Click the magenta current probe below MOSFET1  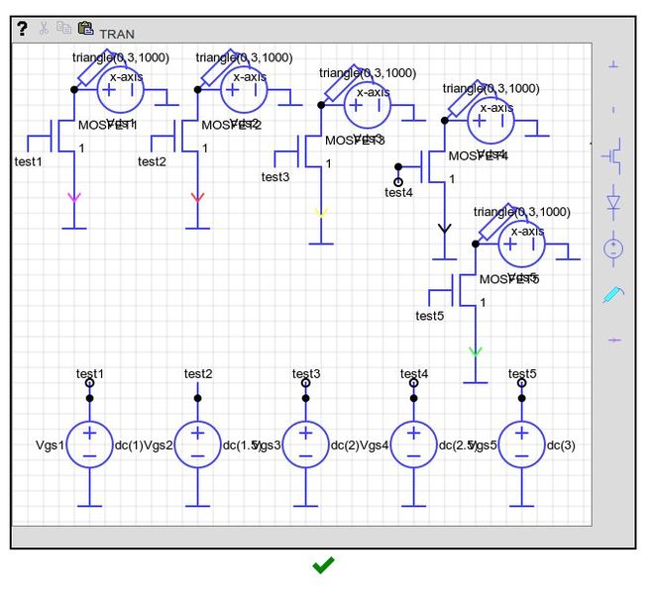(74, 197)
